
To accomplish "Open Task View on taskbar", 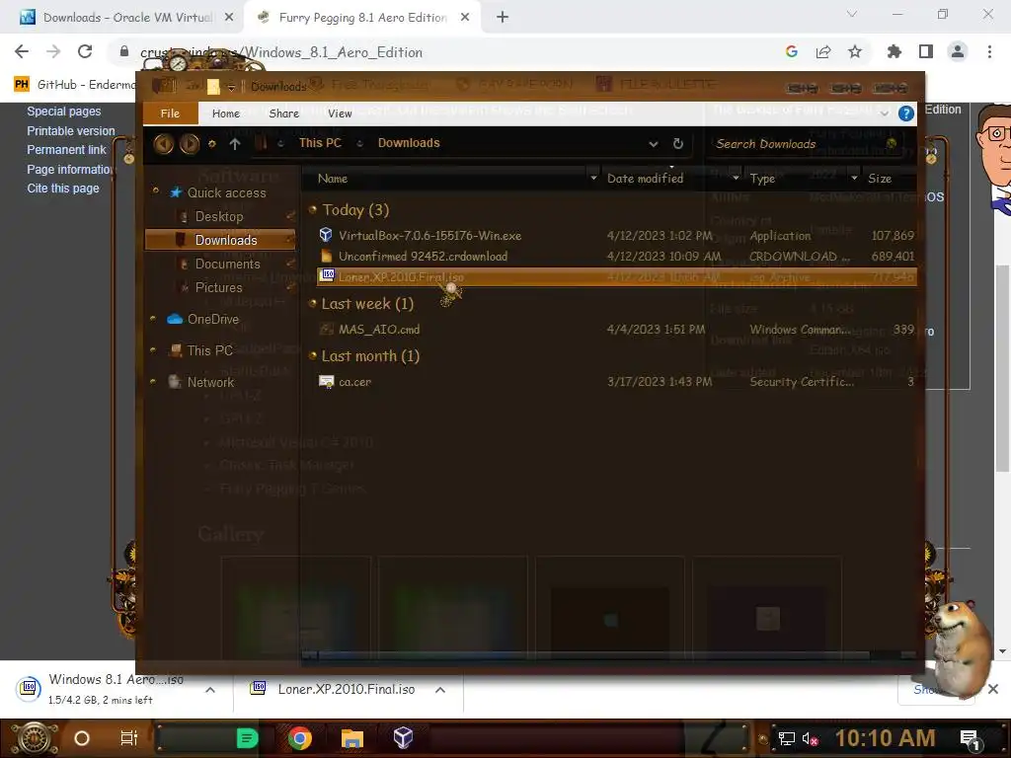I will [129, 738].
